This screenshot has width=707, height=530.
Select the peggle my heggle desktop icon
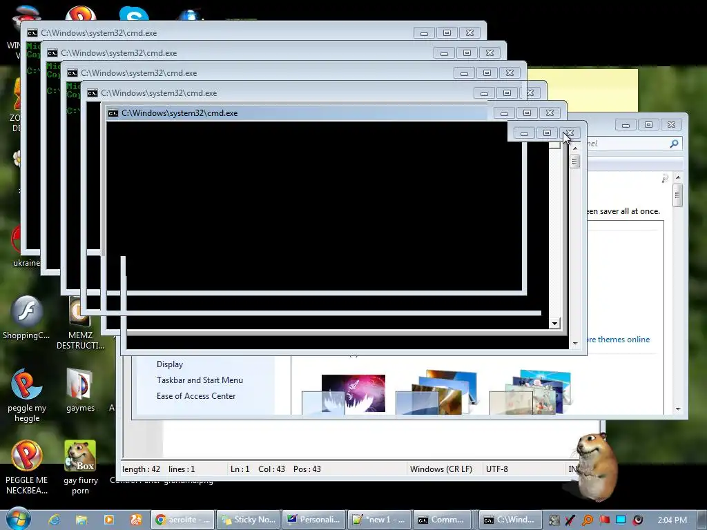pyautogui.click(x=27, y=395)
